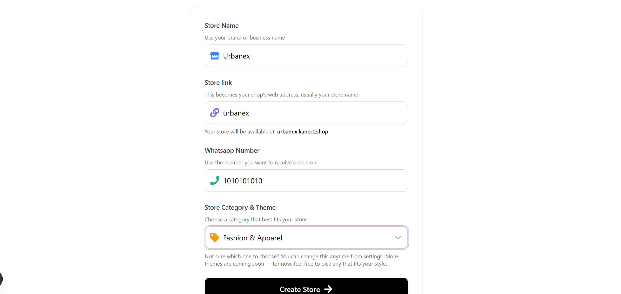This screenshot has width=621, height=294.
Task: Click the Whatsapp Number label text
Action: pos(232,150)
